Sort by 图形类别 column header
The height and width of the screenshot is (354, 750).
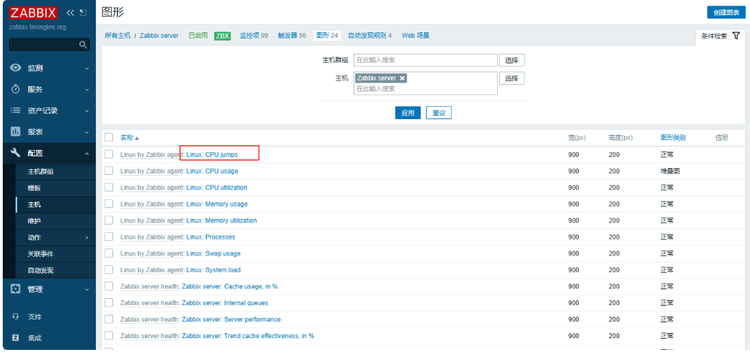673,138
